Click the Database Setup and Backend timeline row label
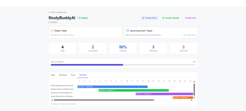The height and width of the screenshot is (111, 246). tap(62, 89)
